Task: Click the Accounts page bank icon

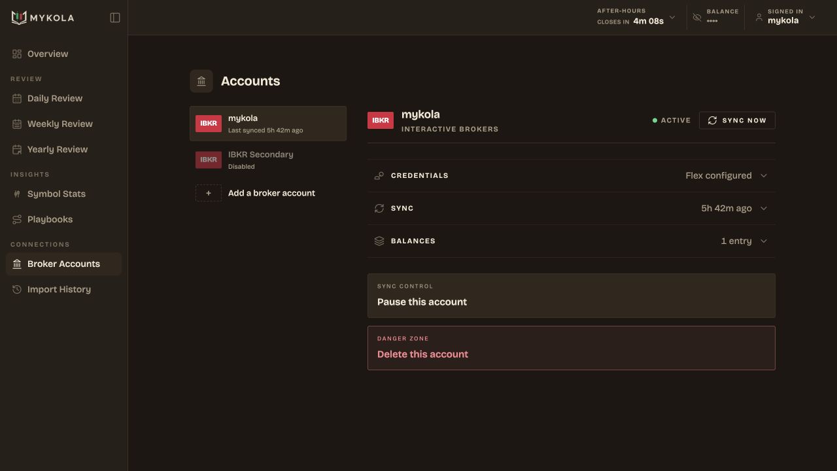Action: (201, 81)
